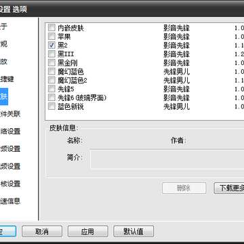This screenshot has height=244, width=244.
Task: Open the 件关联 file association page
Action: pos(10,114)
